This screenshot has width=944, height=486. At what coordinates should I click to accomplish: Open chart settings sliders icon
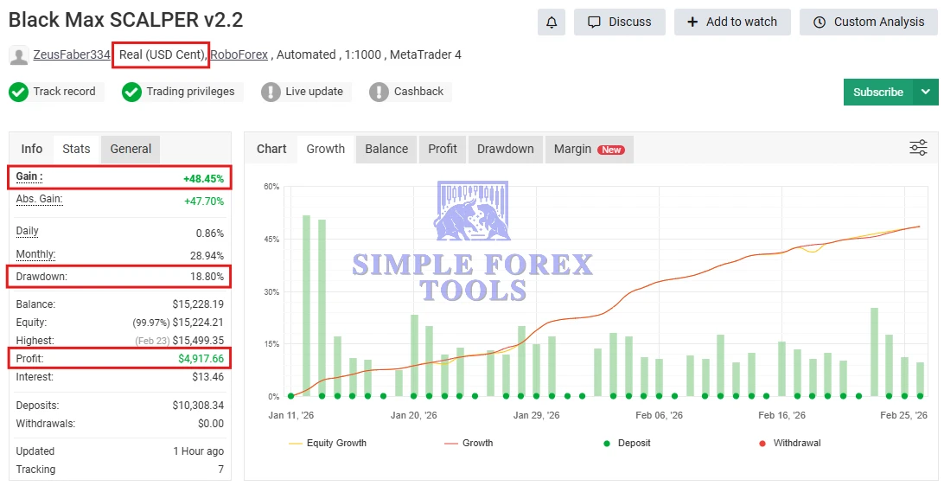coord(918,148)
